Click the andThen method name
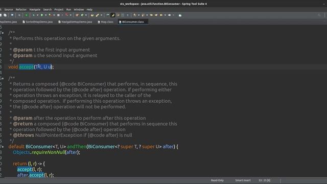The height and width of the screenshot is (184, 327). tap(77, 147)
